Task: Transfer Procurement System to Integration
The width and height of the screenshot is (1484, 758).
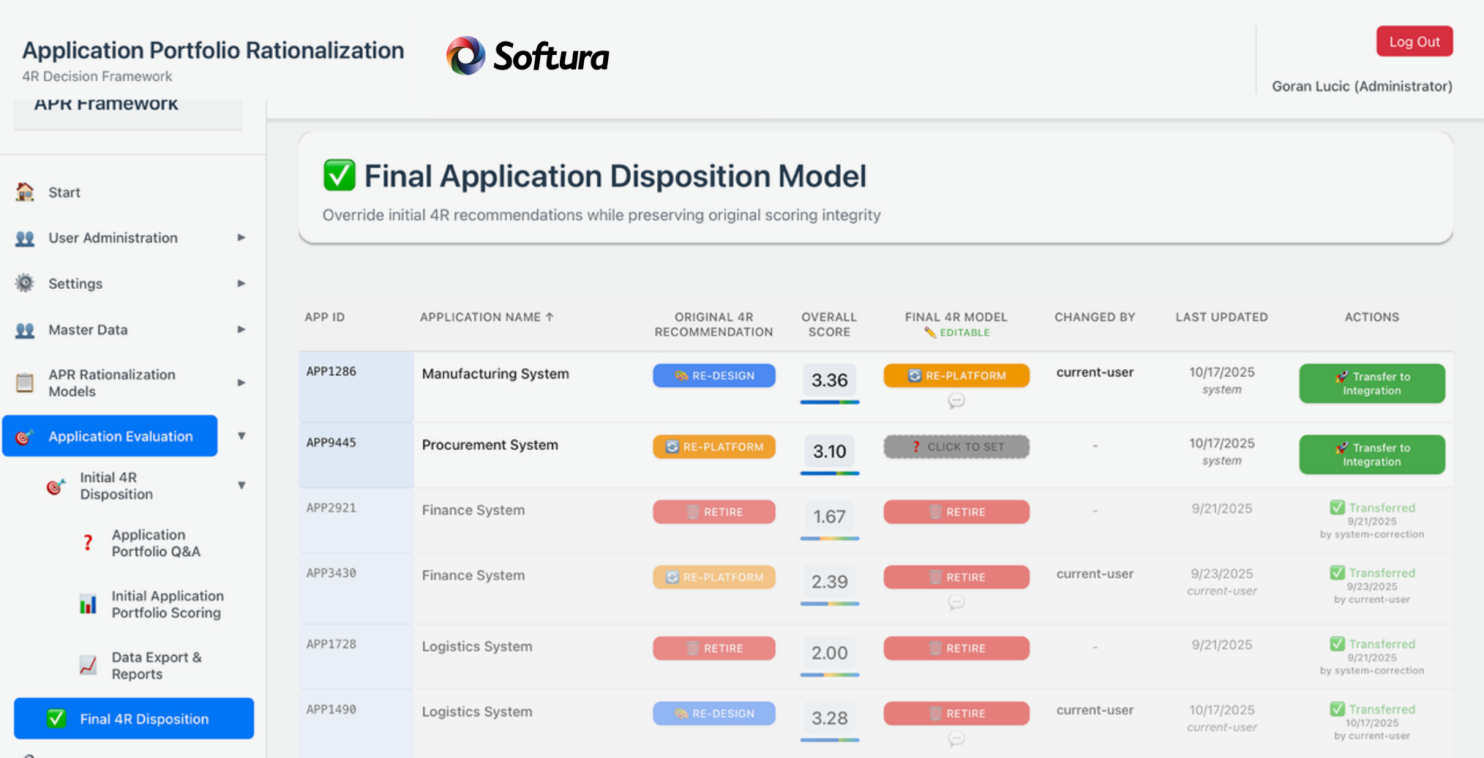Action: 1371,454
